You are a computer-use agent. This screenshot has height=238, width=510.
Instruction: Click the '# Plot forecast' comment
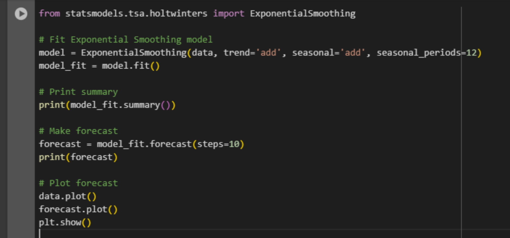pos(78,183)
